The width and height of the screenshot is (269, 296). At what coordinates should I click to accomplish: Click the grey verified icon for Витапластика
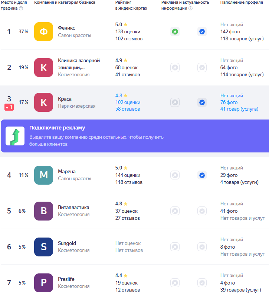[x=202, y=211]
